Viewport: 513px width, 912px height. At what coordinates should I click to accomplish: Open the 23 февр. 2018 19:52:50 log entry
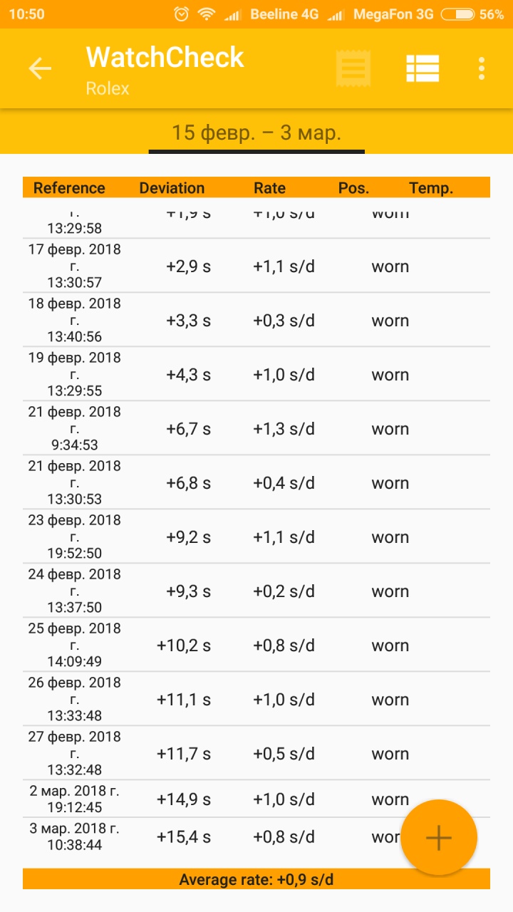256,537
